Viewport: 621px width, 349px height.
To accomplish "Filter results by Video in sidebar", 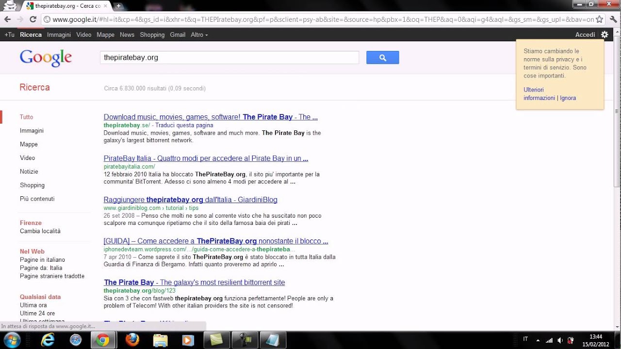I will tap(27, 158).
